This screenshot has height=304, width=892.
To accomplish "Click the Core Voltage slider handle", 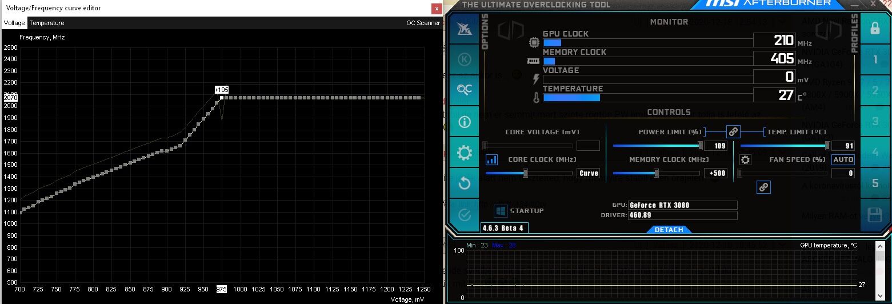I will 485,146.
